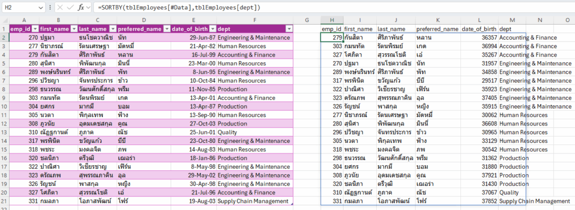The width and height of the screenshot is (575, 210).
Task: Select row 1 header
Action: pos(4,29)
